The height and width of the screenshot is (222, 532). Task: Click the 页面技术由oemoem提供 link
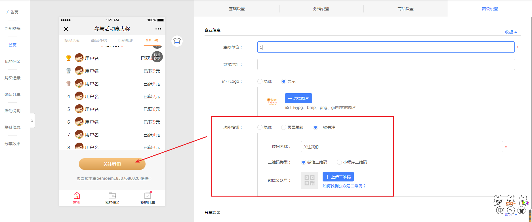pyautogui.click(x=112, y=178)
